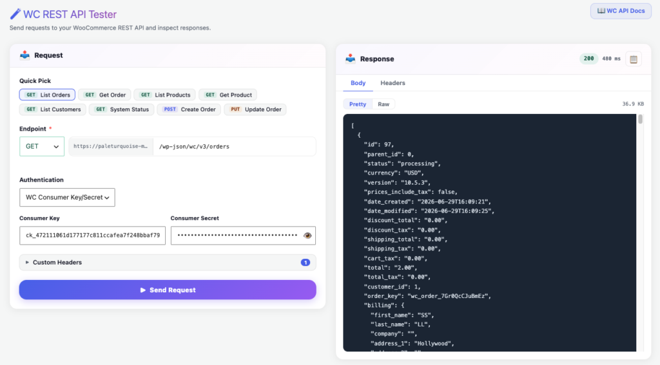Click the "shipping_total": "0.00" line
This screenshot has width=660, height=365.
[406, 239]
